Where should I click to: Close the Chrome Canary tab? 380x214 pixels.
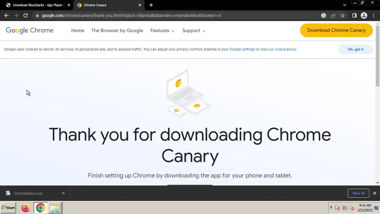[140, 5]
